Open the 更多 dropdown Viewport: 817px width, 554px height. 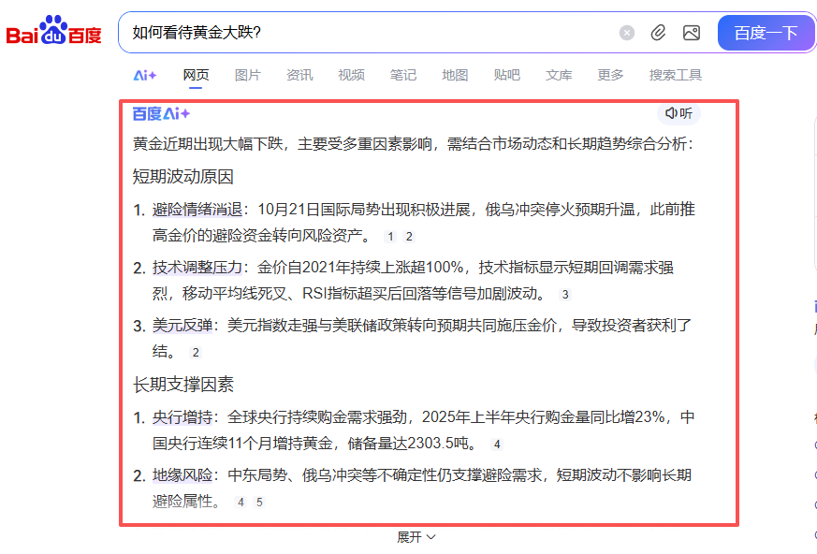click(x=609, y=75)
